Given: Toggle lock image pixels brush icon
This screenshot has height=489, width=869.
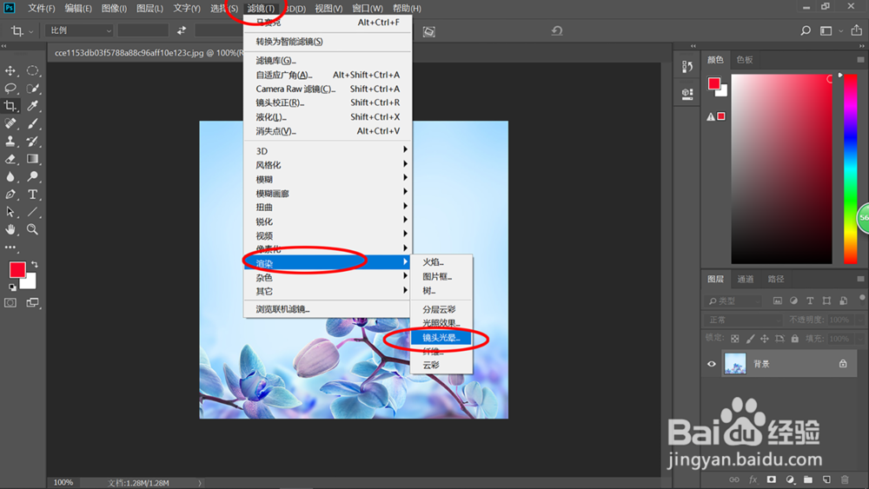Looking at the screenshot, I should pos(751,339).
